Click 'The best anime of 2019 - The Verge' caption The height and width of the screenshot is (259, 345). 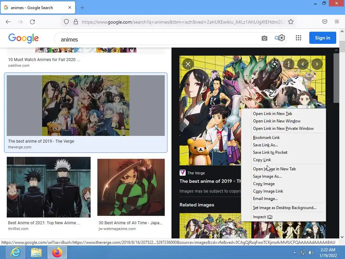pos(41,141)
